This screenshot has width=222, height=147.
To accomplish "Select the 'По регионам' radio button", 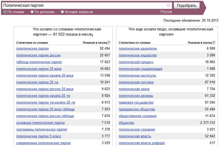I will 32,12.
